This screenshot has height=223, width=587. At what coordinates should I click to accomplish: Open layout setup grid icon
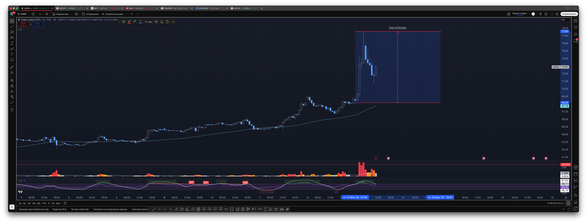pyautogui.click(x=509, y=14)
